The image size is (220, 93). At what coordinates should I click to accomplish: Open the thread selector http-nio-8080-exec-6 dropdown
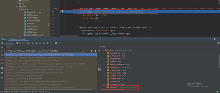tap(45, 51)
